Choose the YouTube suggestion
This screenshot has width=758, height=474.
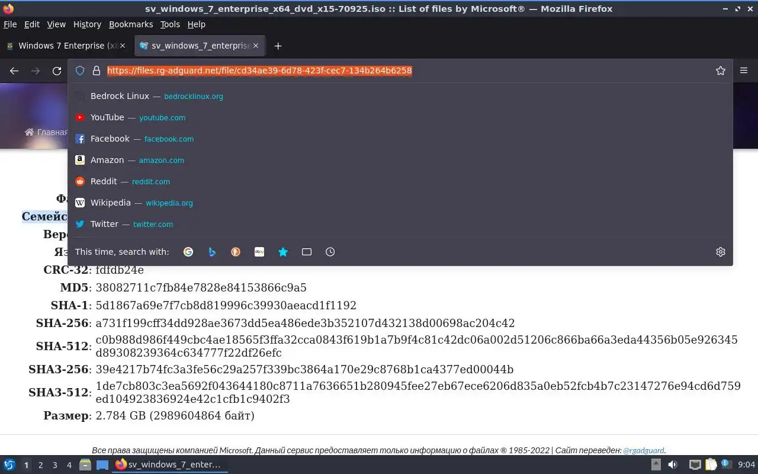tap(400, 117)
